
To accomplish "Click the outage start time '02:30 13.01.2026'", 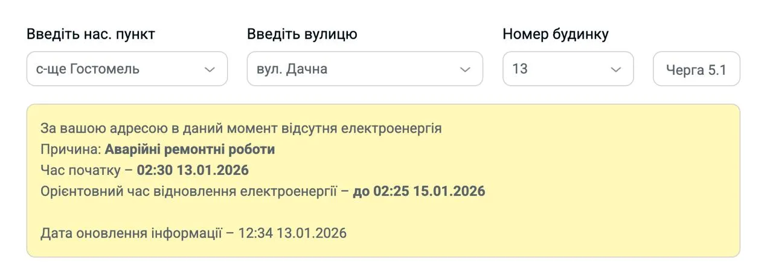I will (x=193, y=171).
